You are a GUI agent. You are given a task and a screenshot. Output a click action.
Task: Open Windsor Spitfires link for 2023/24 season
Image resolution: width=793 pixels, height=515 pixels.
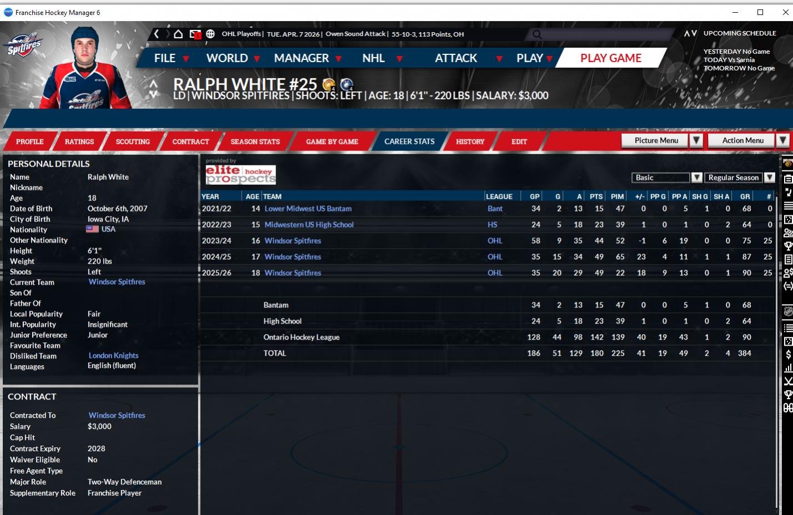pos(293,241)
